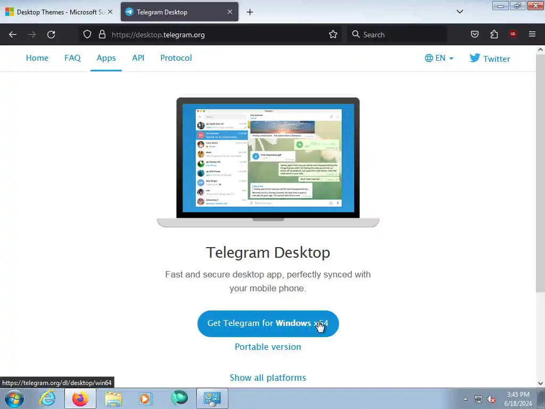Open the Save to Pocket icon
The width and height of the screenshot is (545, 409).
[475, 35]
